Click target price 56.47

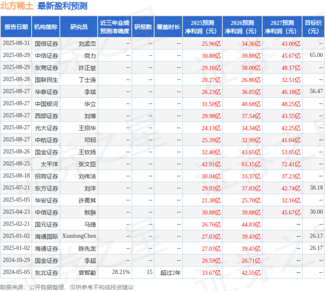pos(316,91)
